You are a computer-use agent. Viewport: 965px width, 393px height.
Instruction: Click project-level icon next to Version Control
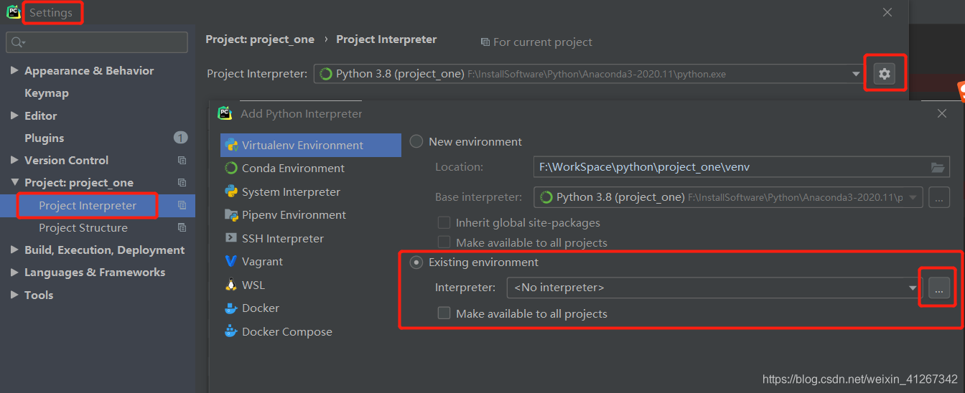click(x=182, y=160)
